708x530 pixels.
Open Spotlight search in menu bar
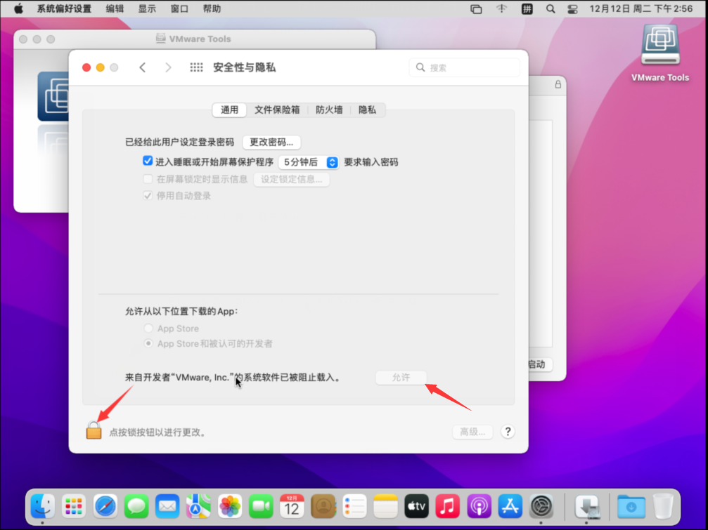tap(551, 8)
